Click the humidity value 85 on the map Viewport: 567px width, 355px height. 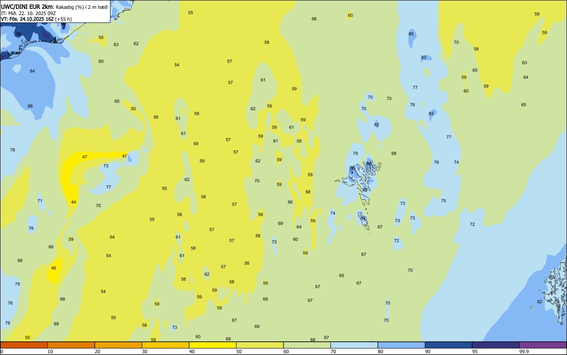pyautogui.click(x=411, y=34)
